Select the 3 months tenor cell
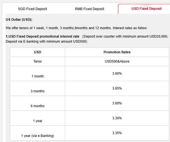Image resolution: width=170 pixels, height=142 pixels. click(38, 91)
